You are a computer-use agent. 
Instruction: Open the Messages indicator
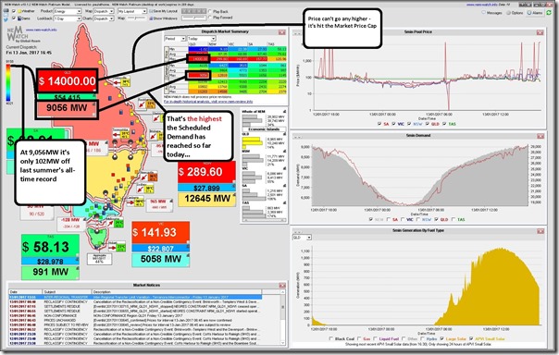click(x=492, y=13)
